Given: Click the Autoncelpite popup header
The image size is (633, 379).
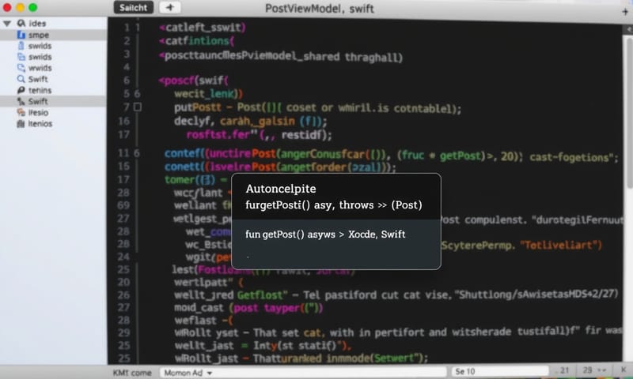Looking at the screenshot, I should (x=281, y=189).
